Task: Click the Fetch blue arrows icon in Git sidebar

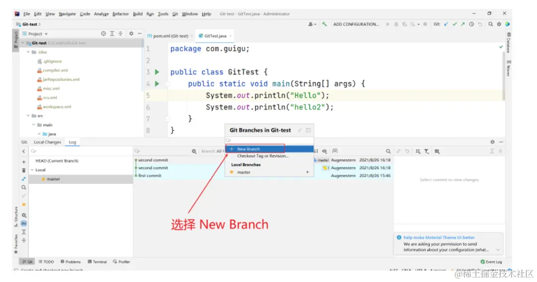Action: pos(24,179)
